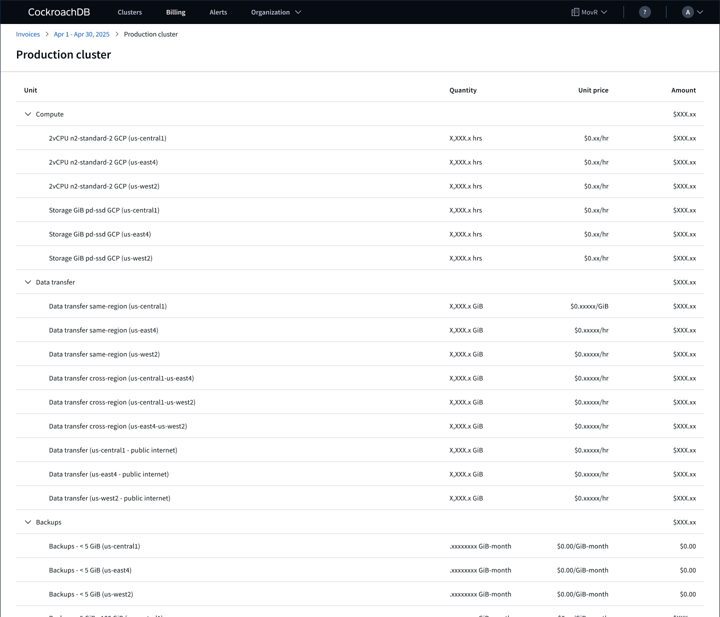Click Data transfer same-region (us-central1)

(108, 306)
